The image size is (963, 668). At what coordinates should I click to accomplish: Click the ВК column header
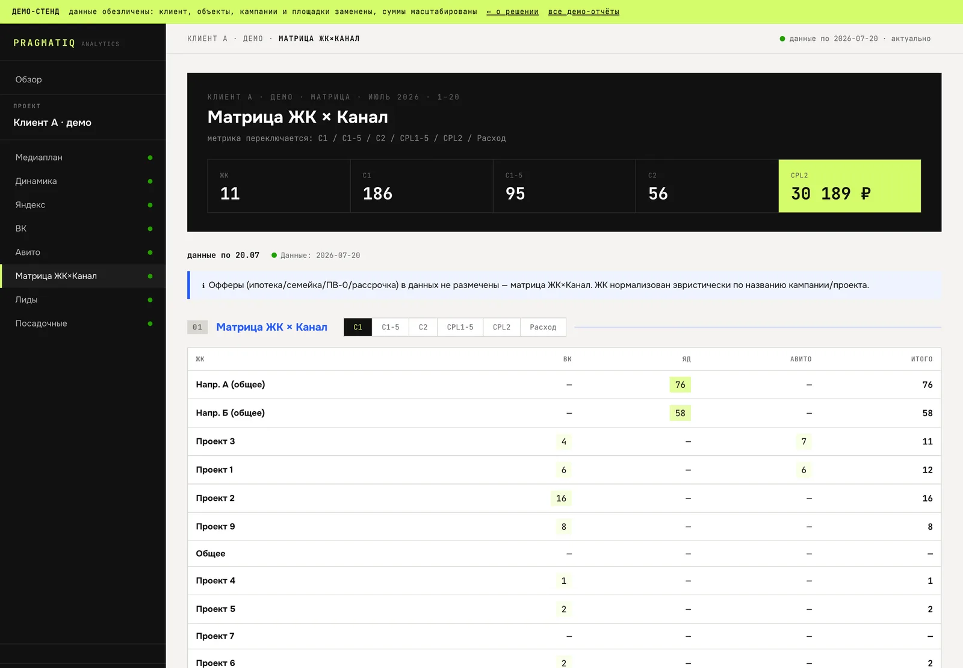pos(568,359)
